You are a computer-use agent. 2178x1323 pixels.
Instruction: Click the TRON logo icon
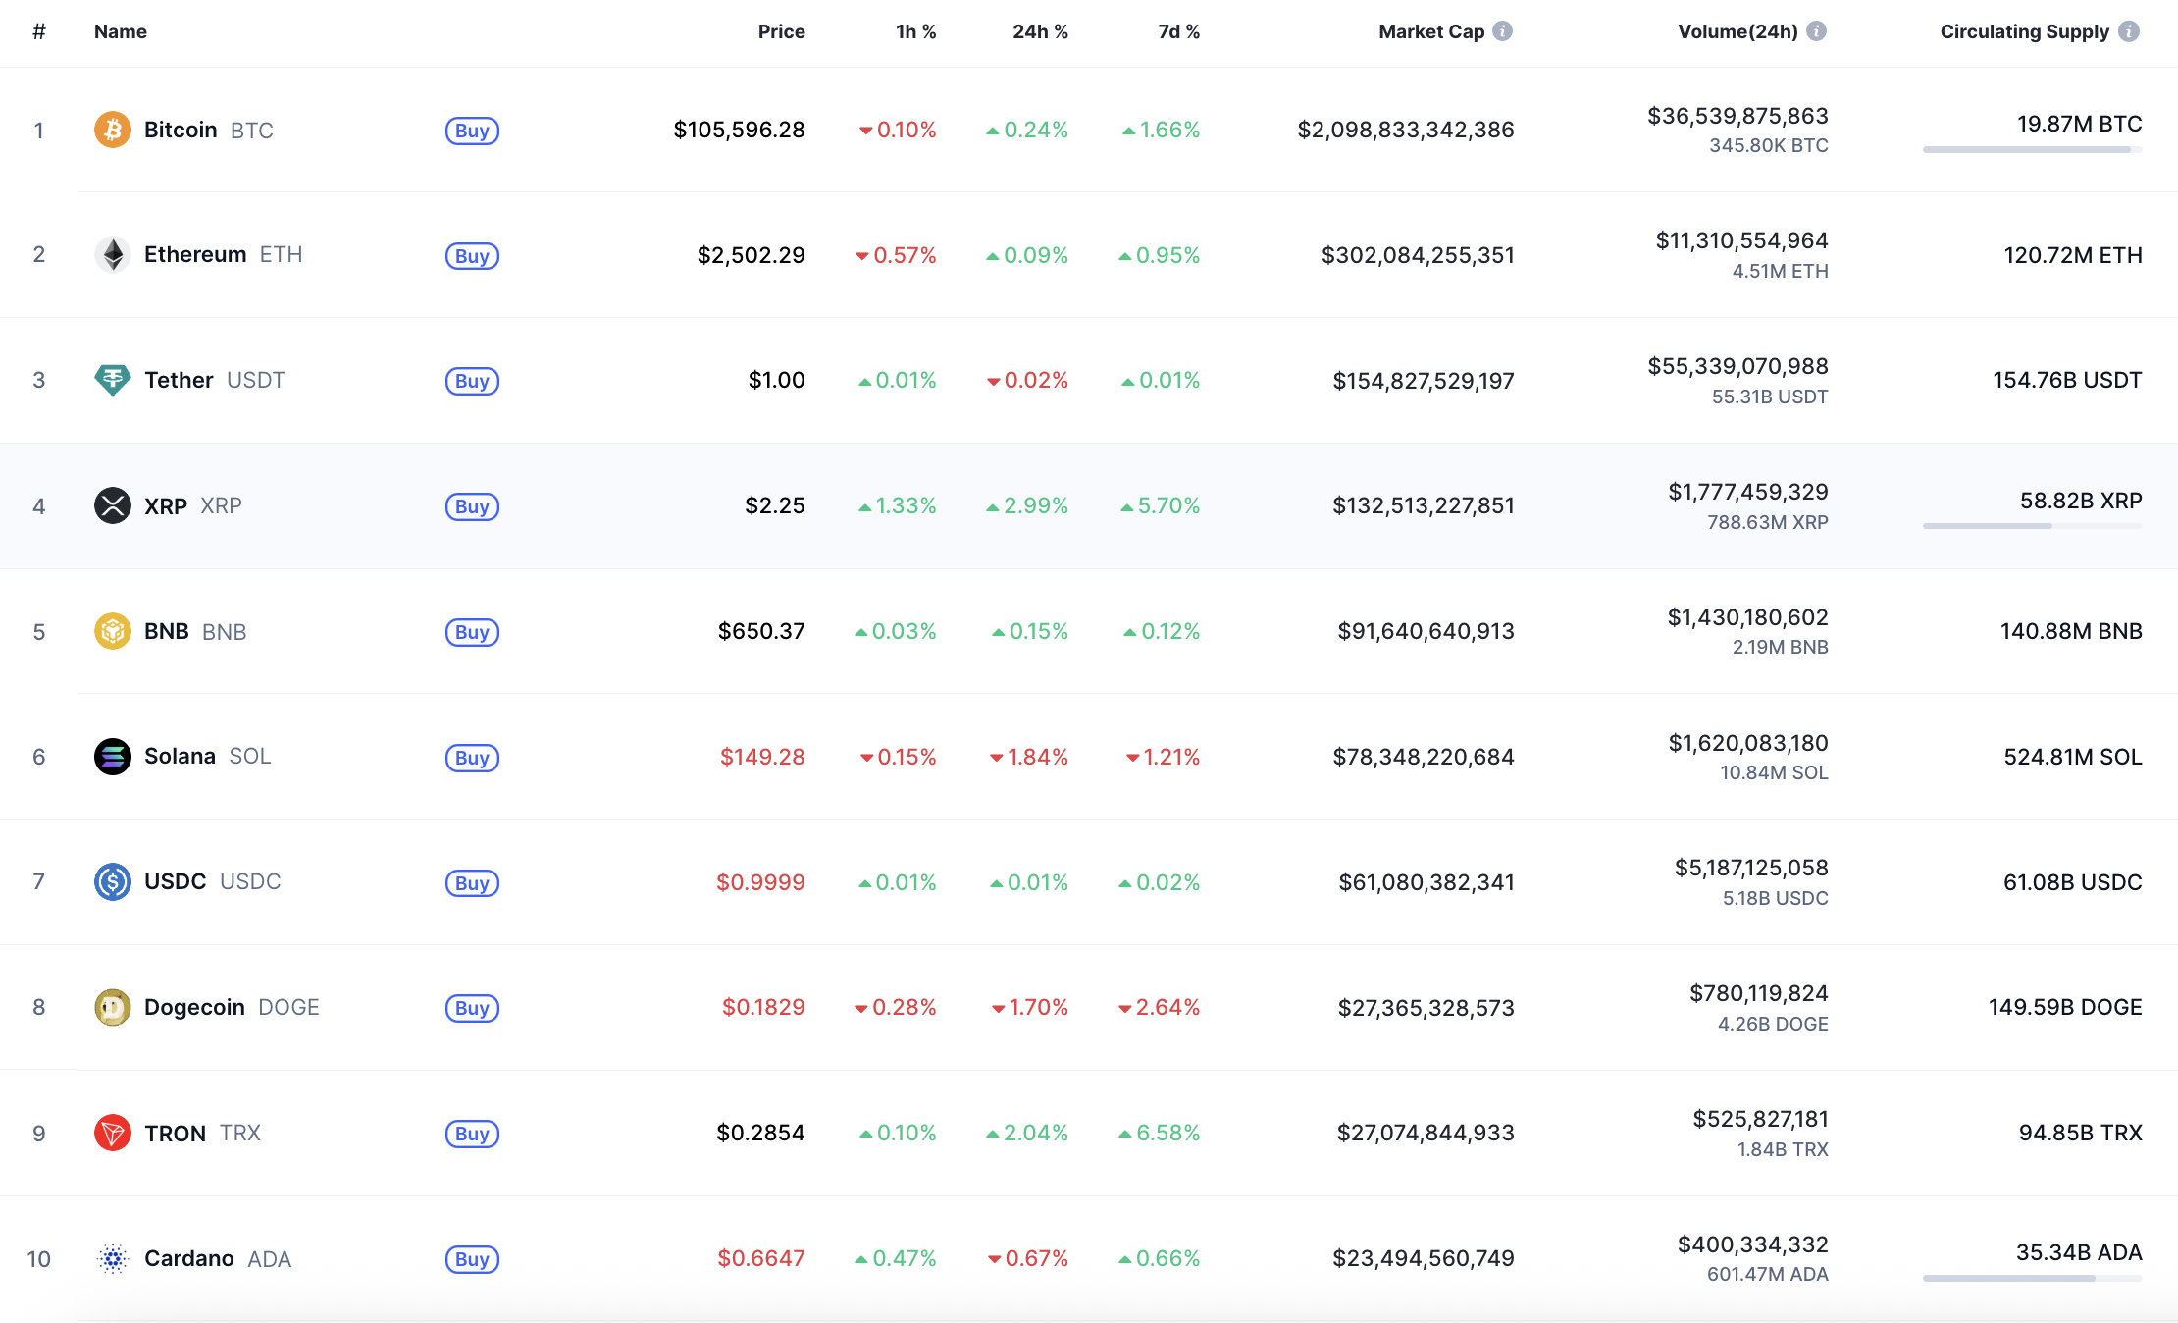(x=113, y=1133)
